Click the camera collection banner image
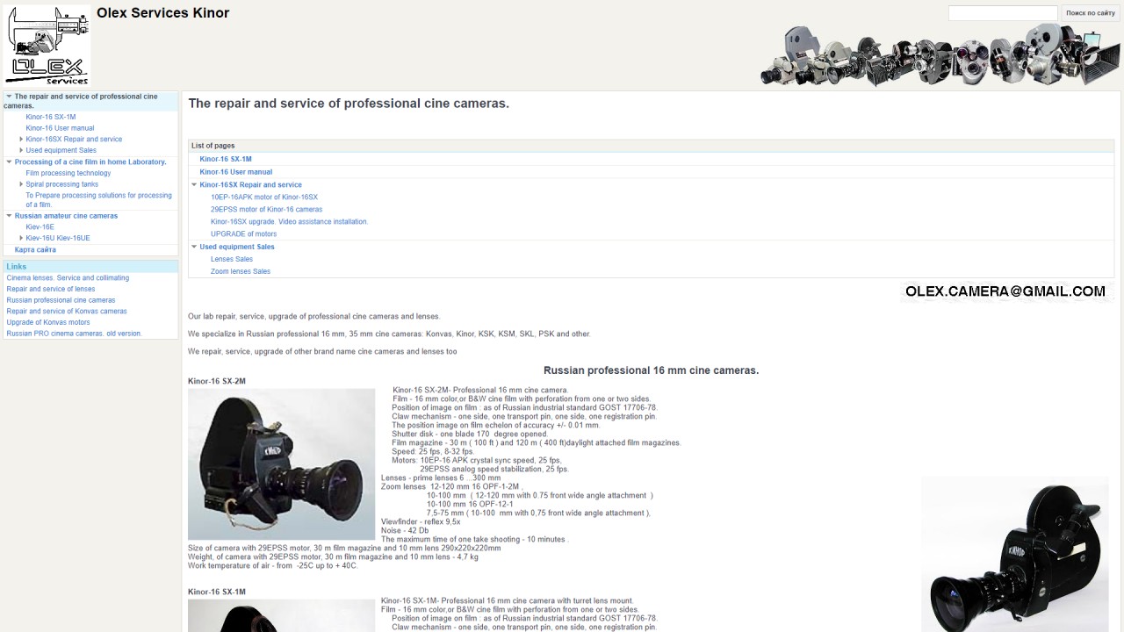 click(x=938, y=55)
